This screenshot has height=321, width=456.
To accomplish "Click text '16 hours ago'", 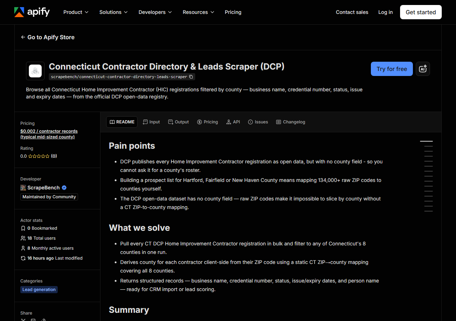I will pos(41,258).
